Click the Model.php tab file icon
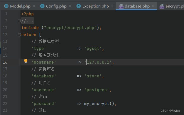Screen dimensions: 184x115 point(6,6)
